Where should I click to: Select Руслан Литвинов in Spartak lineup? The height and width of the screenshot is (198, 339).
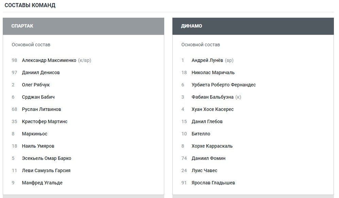[x=41, y=109]
